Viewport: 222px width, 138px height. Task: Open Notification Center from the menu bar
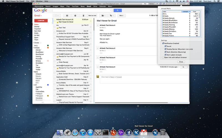[x=219, y=1]
